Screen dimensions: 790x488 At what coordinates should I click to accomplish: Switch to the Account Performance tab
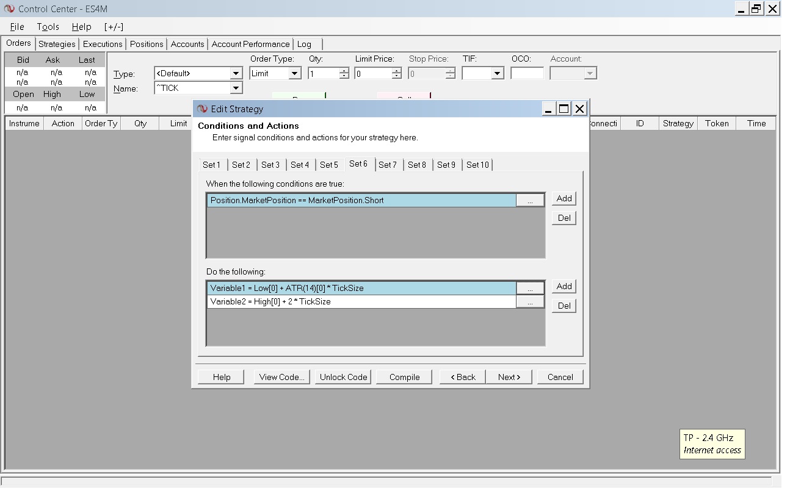[250, 44]
